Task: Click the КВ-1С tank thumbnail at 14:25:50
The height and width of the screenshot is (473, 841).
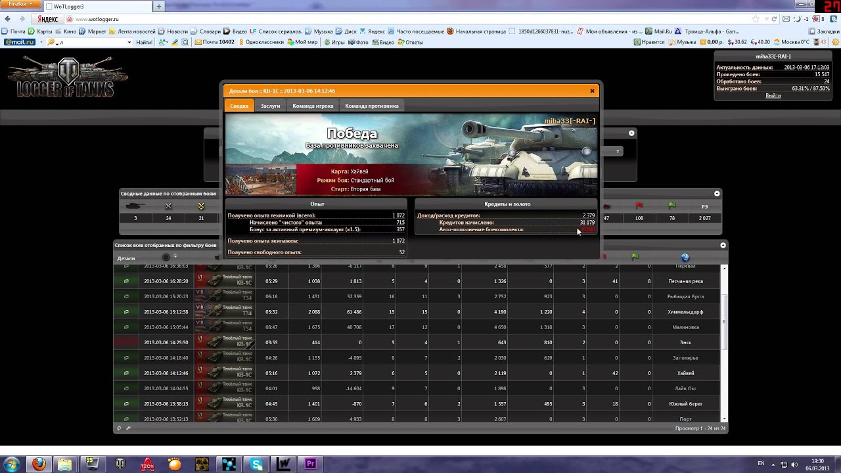Action: [x=223, y=342]
